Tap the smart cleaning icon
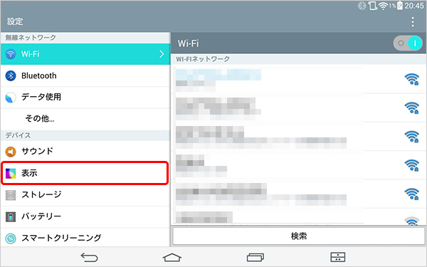Image resolution: width=427 pixels, height=267 pixels. click(11, 239)
